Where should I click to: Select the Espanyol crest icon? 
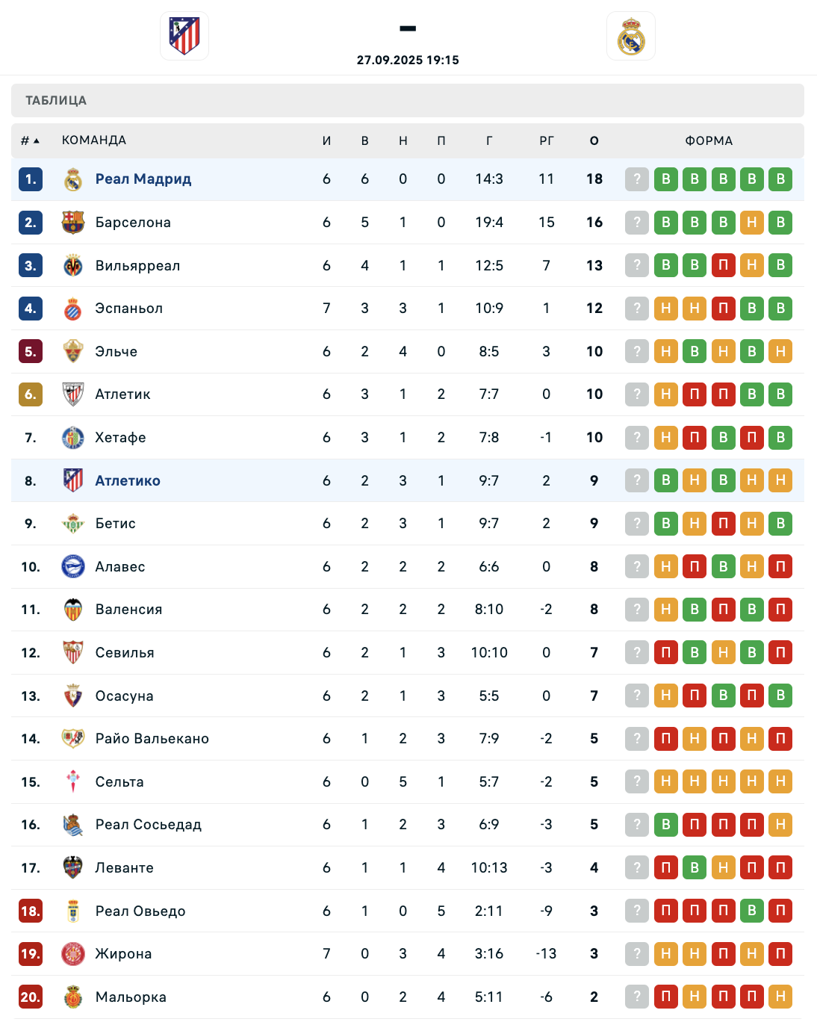[x=73, y=309]
